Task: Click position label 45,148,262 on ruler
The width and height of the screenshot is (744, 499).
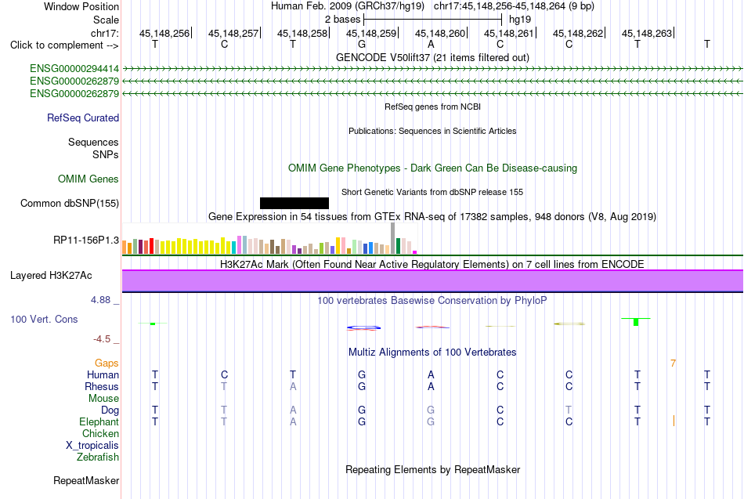Action: click(x=578, y=33)
